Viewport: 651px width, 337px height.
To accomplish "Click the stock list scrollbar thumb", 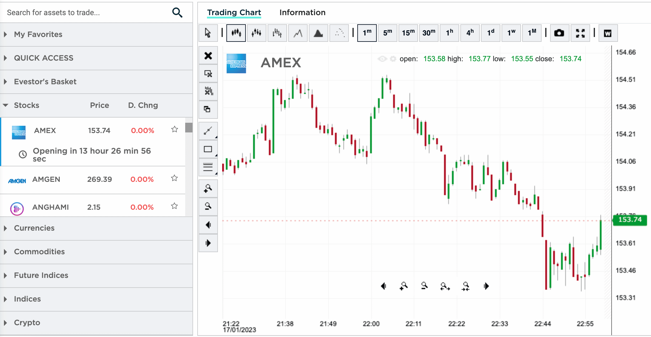I will (x=189, y=128).
